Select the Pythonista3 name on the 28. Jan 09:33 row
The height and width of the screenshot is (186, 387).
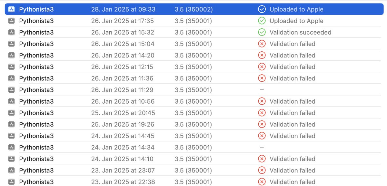(x=36, y=10)
